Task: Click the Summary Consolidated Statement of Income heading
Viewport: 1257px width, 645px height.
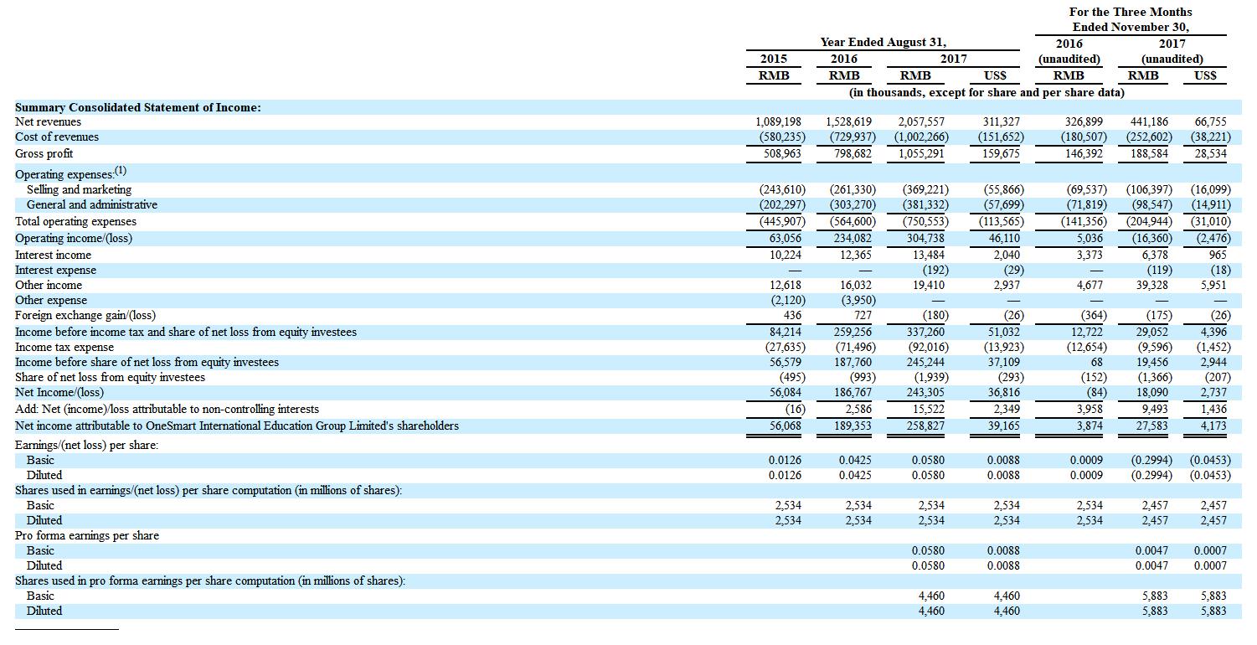Action: pos(137,107)
